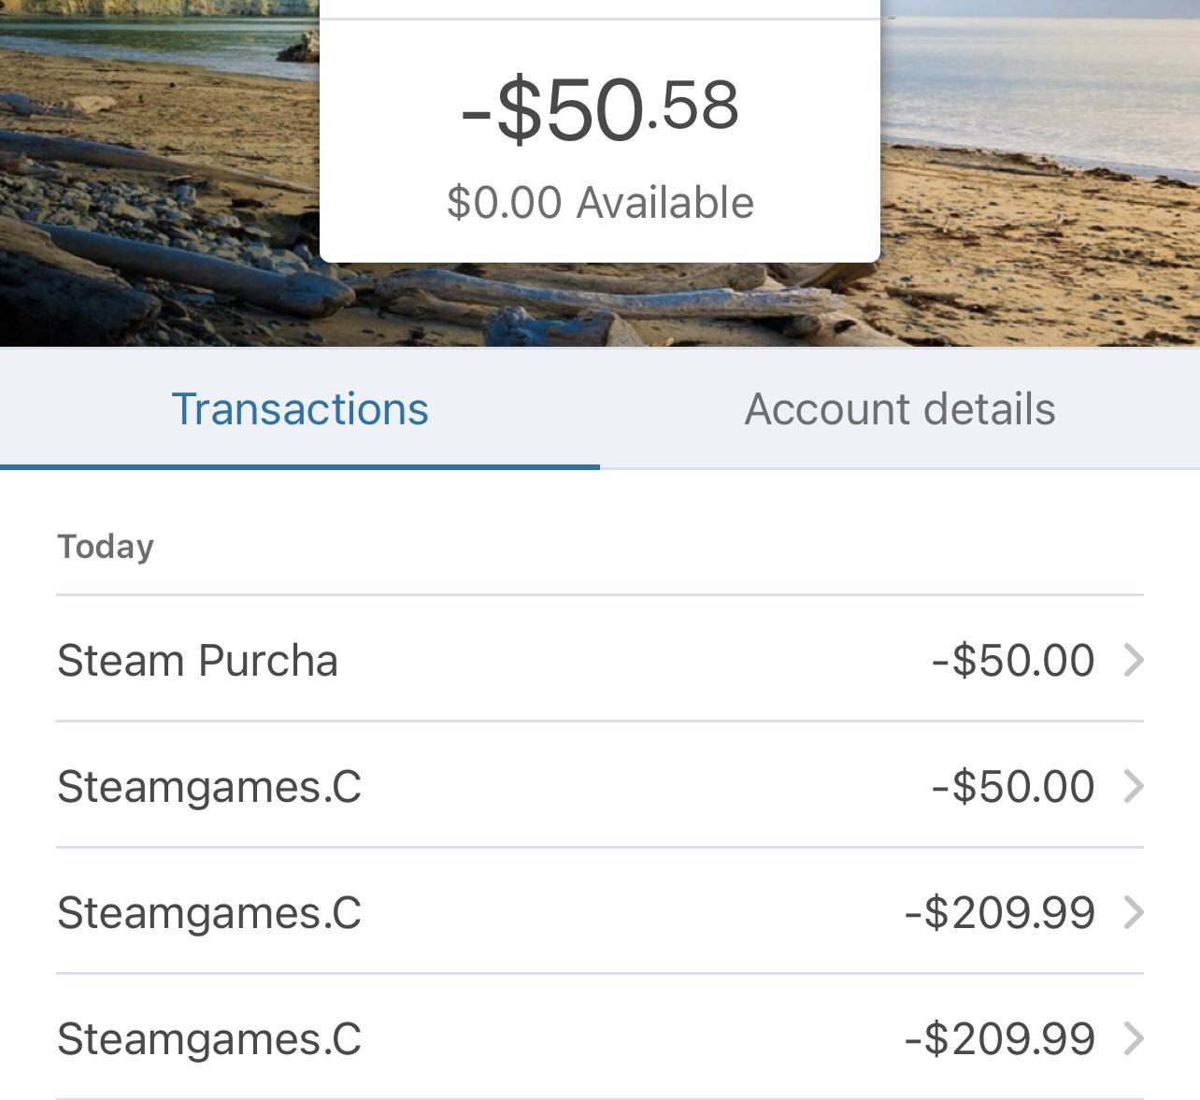Open the Account details tab
1200x1100 pixels.
(899, 409)
